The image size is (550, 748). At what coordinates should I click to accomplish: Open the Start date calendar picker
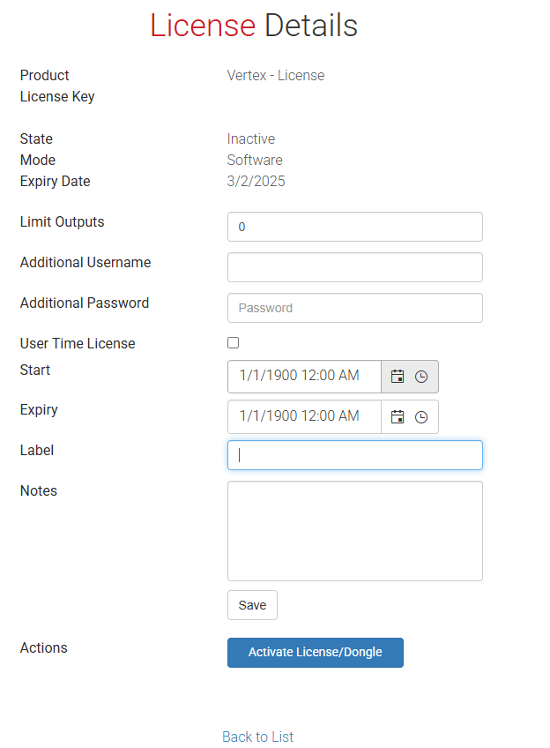(398, 376)
